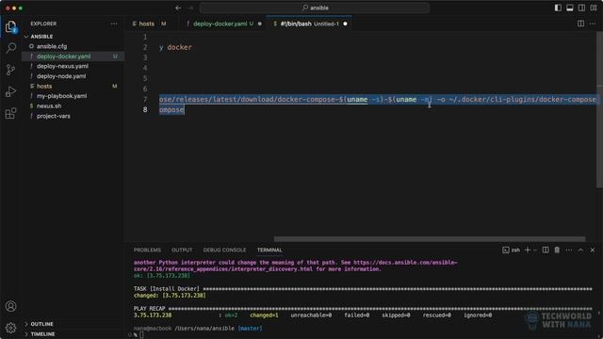Go forward with navigation arrow
Screen dimensions: 603x339
click(190, 8)
